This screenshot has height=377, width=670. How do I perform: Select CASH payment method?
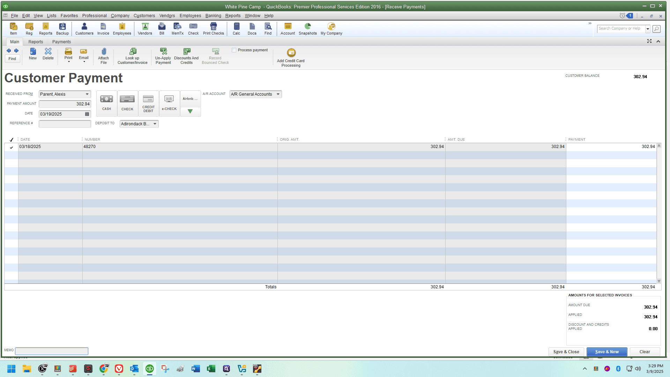point(106,103)
